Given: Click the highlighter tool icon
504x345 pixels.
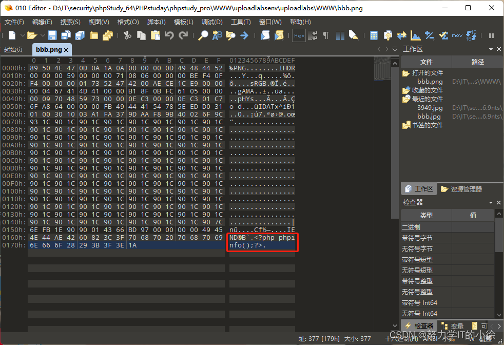Looking at the screenshot, I should point(354,35).
